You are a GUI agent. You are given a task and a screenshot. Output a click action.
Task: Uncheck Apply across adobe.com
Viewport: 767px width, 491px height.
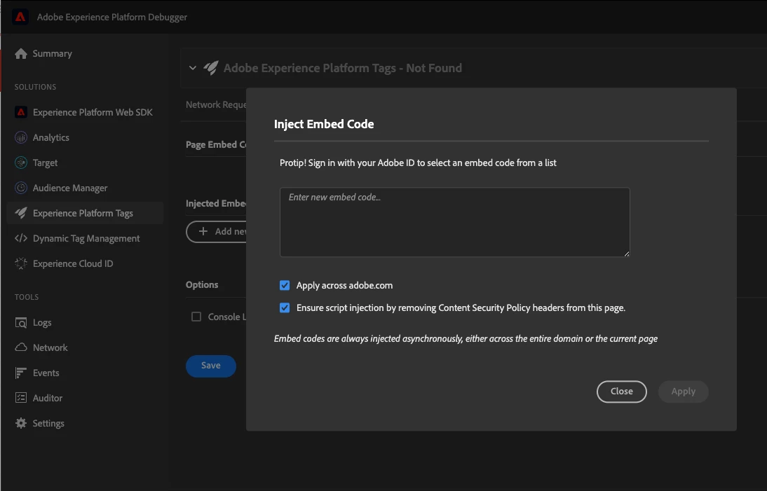click(285, 285)
